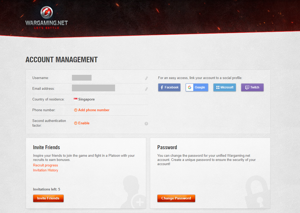Viewport: 300px width, 213px height.
Task: Click Add phone number link
Action: 94,110
